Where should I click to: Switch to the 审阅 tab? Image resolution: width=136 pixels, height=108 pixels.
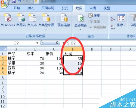(93, 8)
